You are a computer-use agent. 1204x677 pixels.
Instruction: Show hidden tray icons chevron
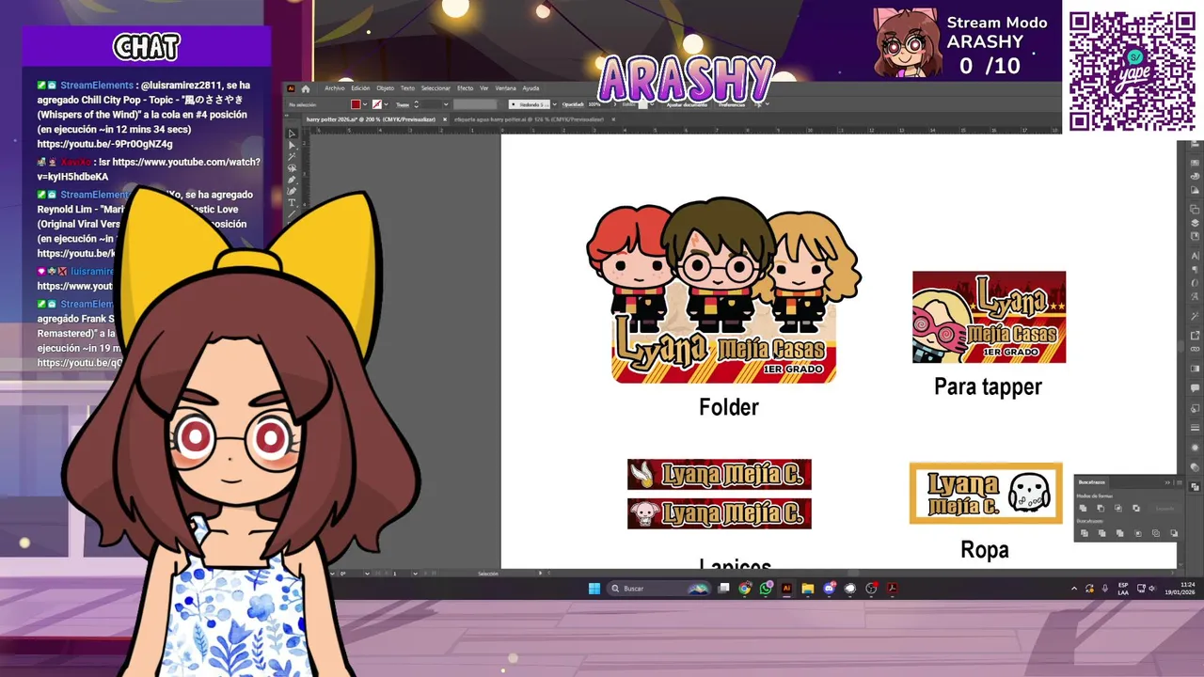[x=1074, y=589]
